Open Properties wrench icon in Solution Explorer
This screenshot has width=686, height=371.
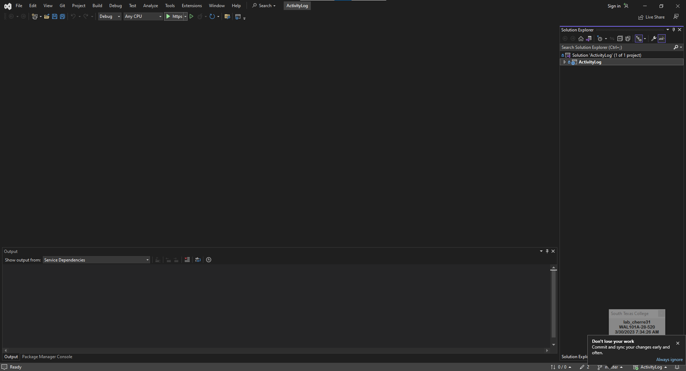(x=653, y=39)
